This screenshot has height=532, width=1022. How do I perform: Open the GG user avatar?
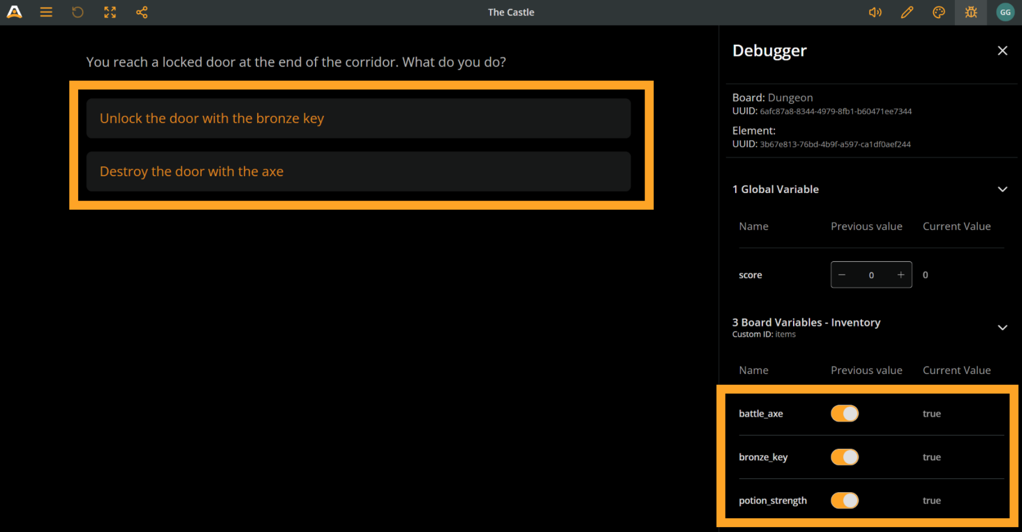pos(1005,12)
